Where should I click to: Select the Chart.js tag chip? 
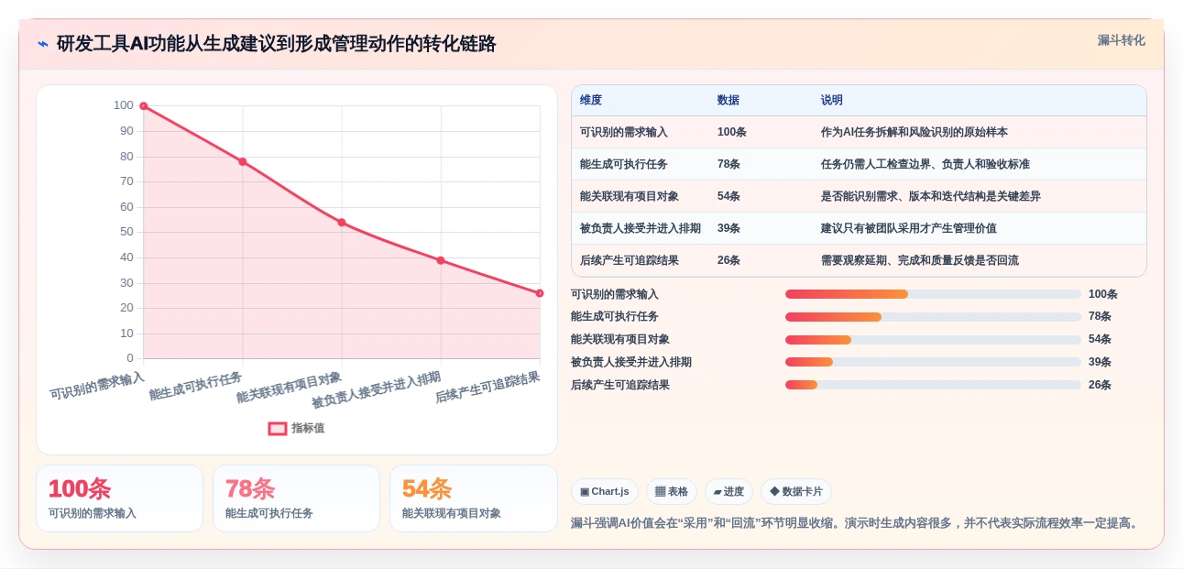tap(605, 491)
